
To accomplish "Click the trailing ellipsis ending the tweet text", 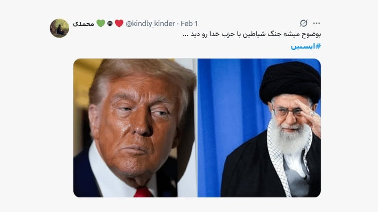I will (x=185, y=35).
